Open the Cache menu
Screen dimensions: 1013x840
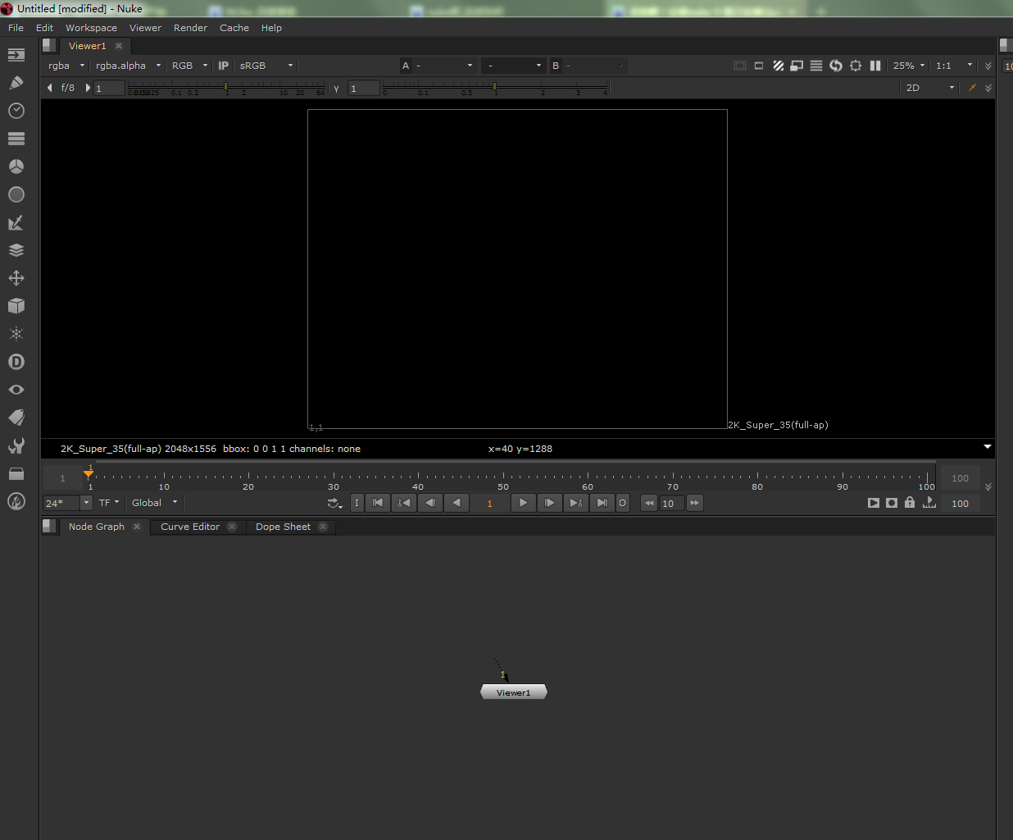(x=234, y=28)
